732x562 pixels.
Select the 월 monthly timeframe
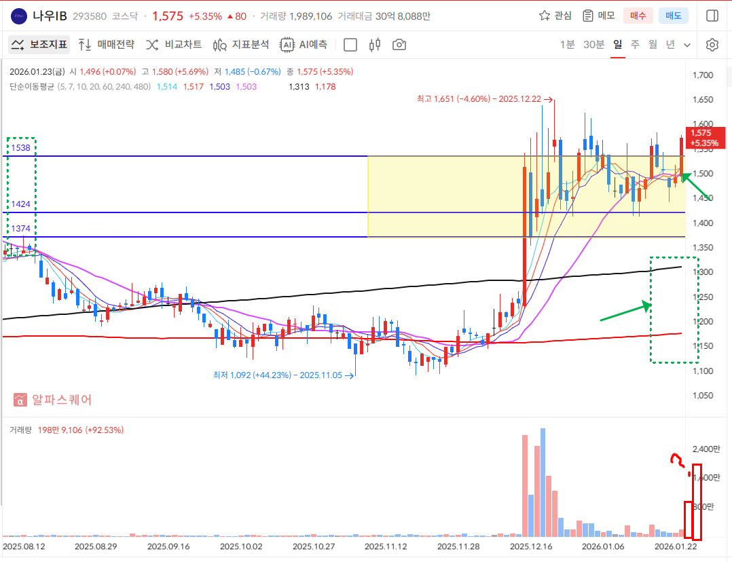[653, 45]
